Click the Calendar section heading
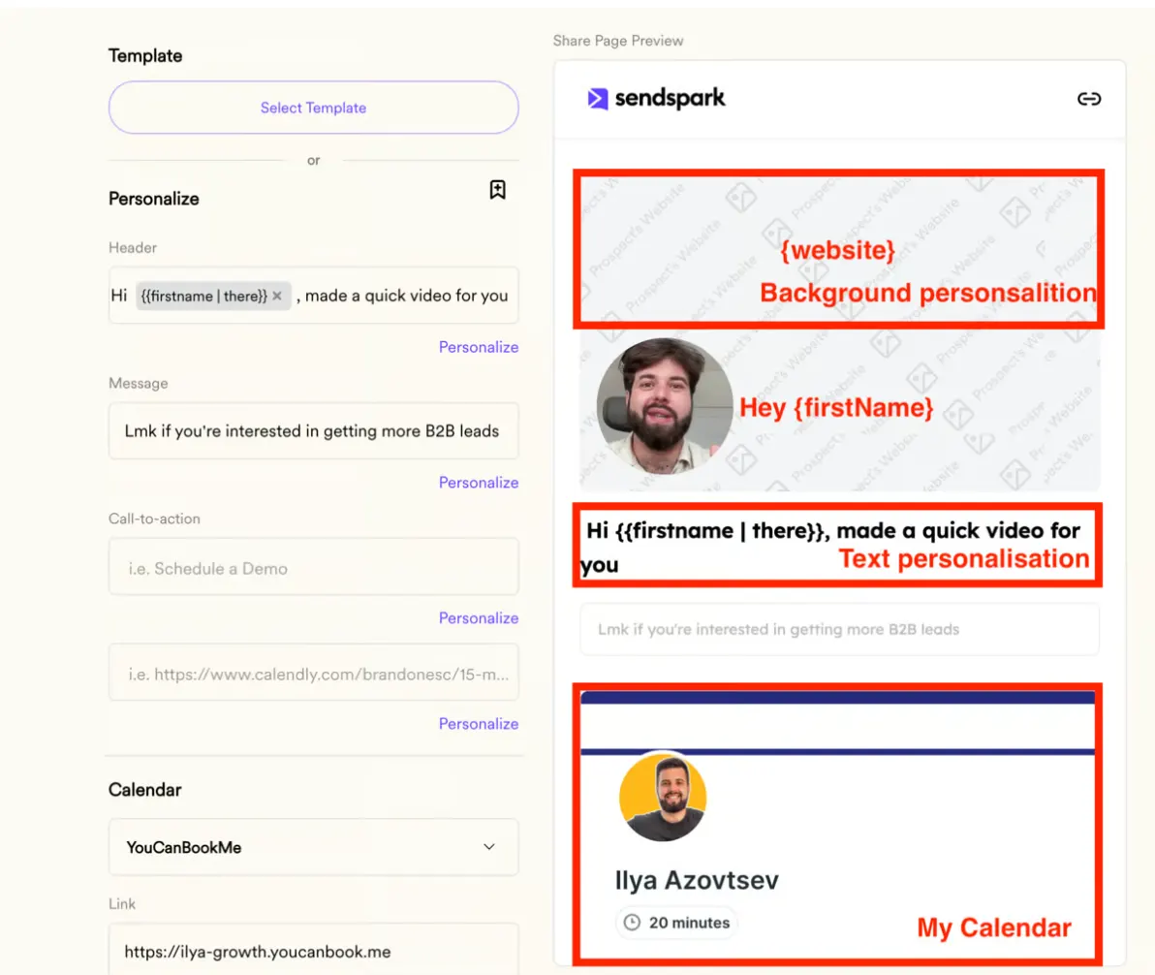The width and height of the screenshot is (1155, 975). [x=144, y=790]
